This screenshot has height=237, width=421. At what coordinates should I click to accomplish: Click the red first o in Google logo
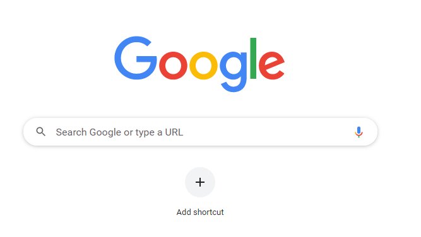173,65
